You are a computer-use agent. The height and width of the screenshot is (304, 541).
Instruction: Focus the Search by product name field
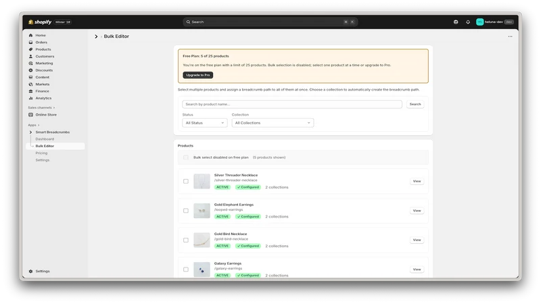click(292, 104)
